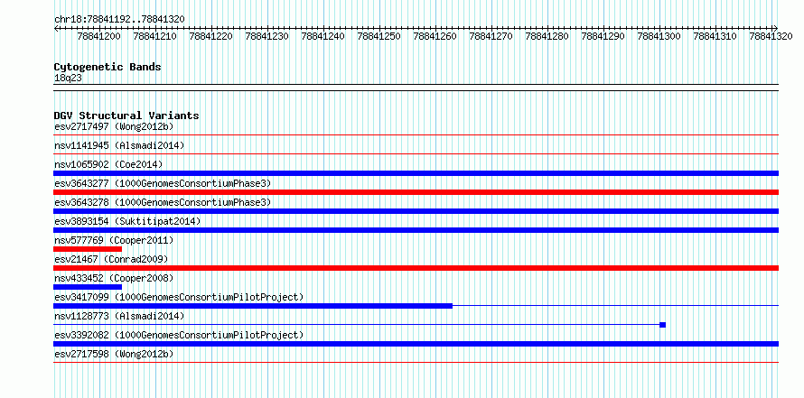The width and height of the screenshot is (804, 398).
Task: Click ruler position 78841230
Action: tap(266, 36)
